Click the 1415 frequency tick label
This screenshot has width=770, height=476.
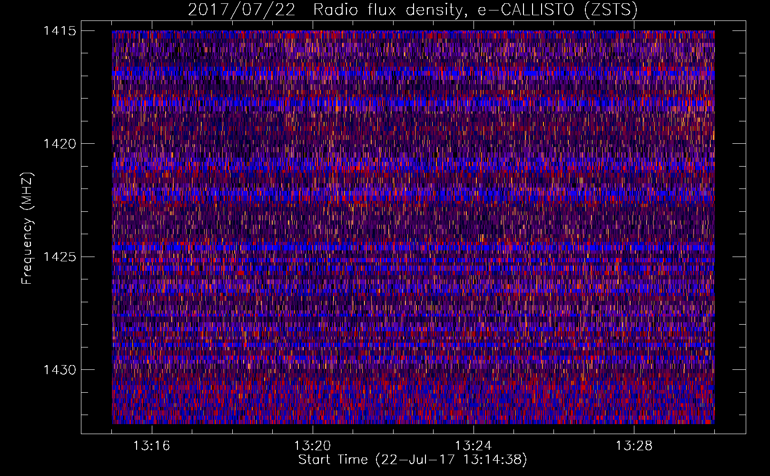coord(59,31)
